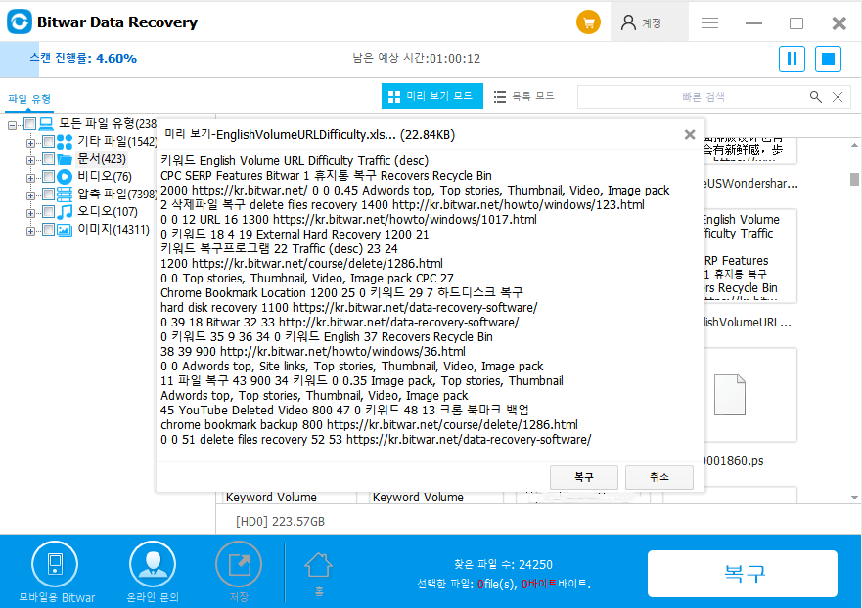Expand the 이미지 node

tap(30, 231)
